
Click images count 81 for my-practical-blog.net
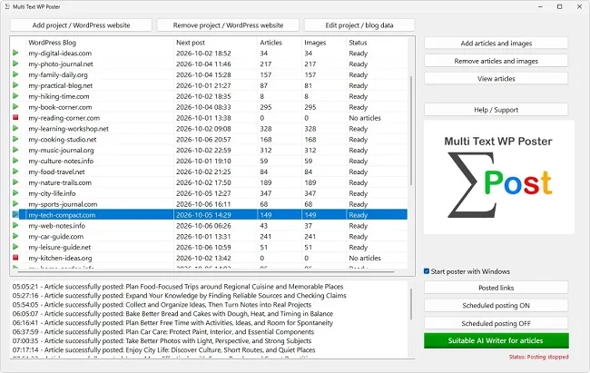[x=309, y=86]
